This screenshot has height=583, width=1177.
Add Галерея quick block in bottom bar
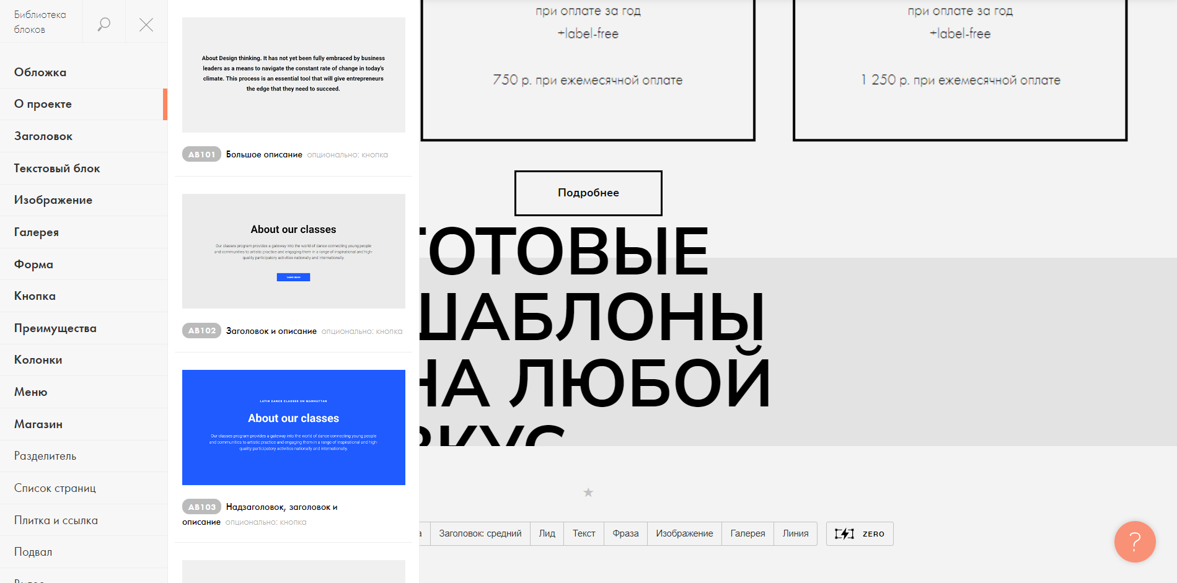pyautogui.click(x=748, y=533)
